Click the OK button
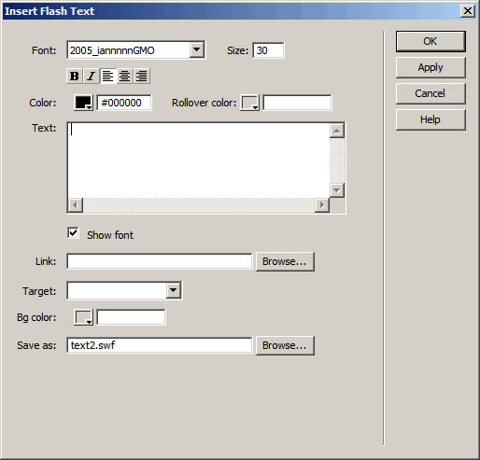480x460 pixels. [x=431, y=41]
